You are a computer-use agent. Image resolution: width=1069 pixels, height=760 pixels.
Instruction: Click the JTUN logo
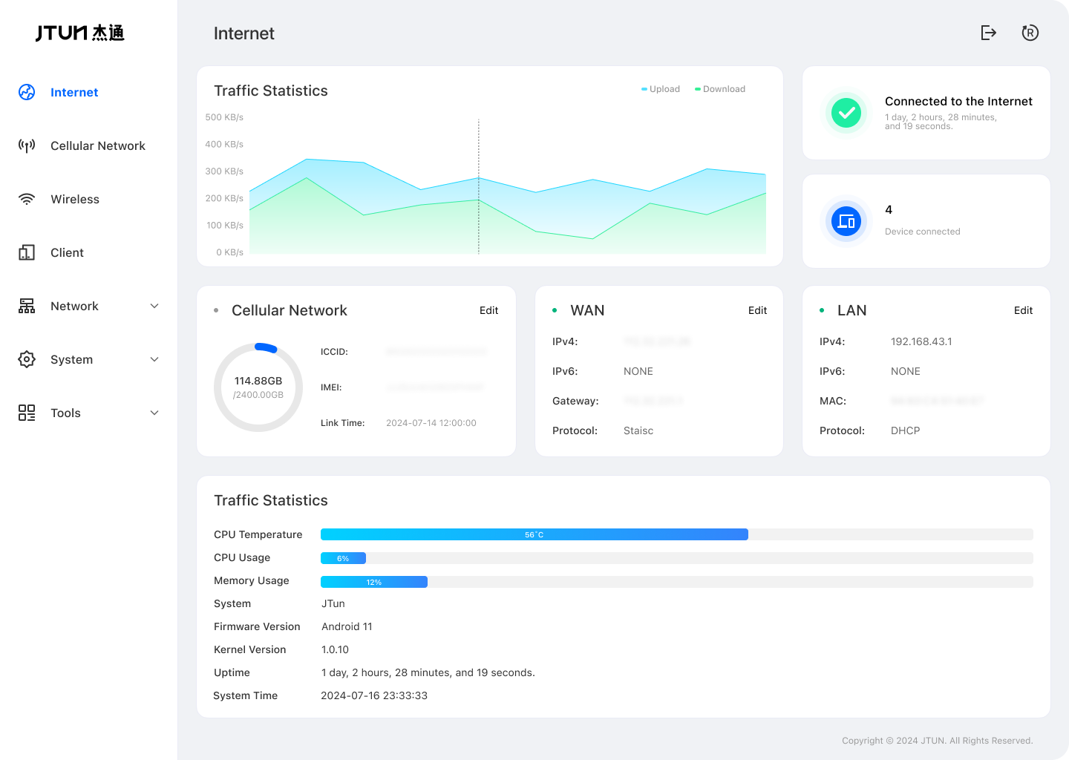point(79,33)
